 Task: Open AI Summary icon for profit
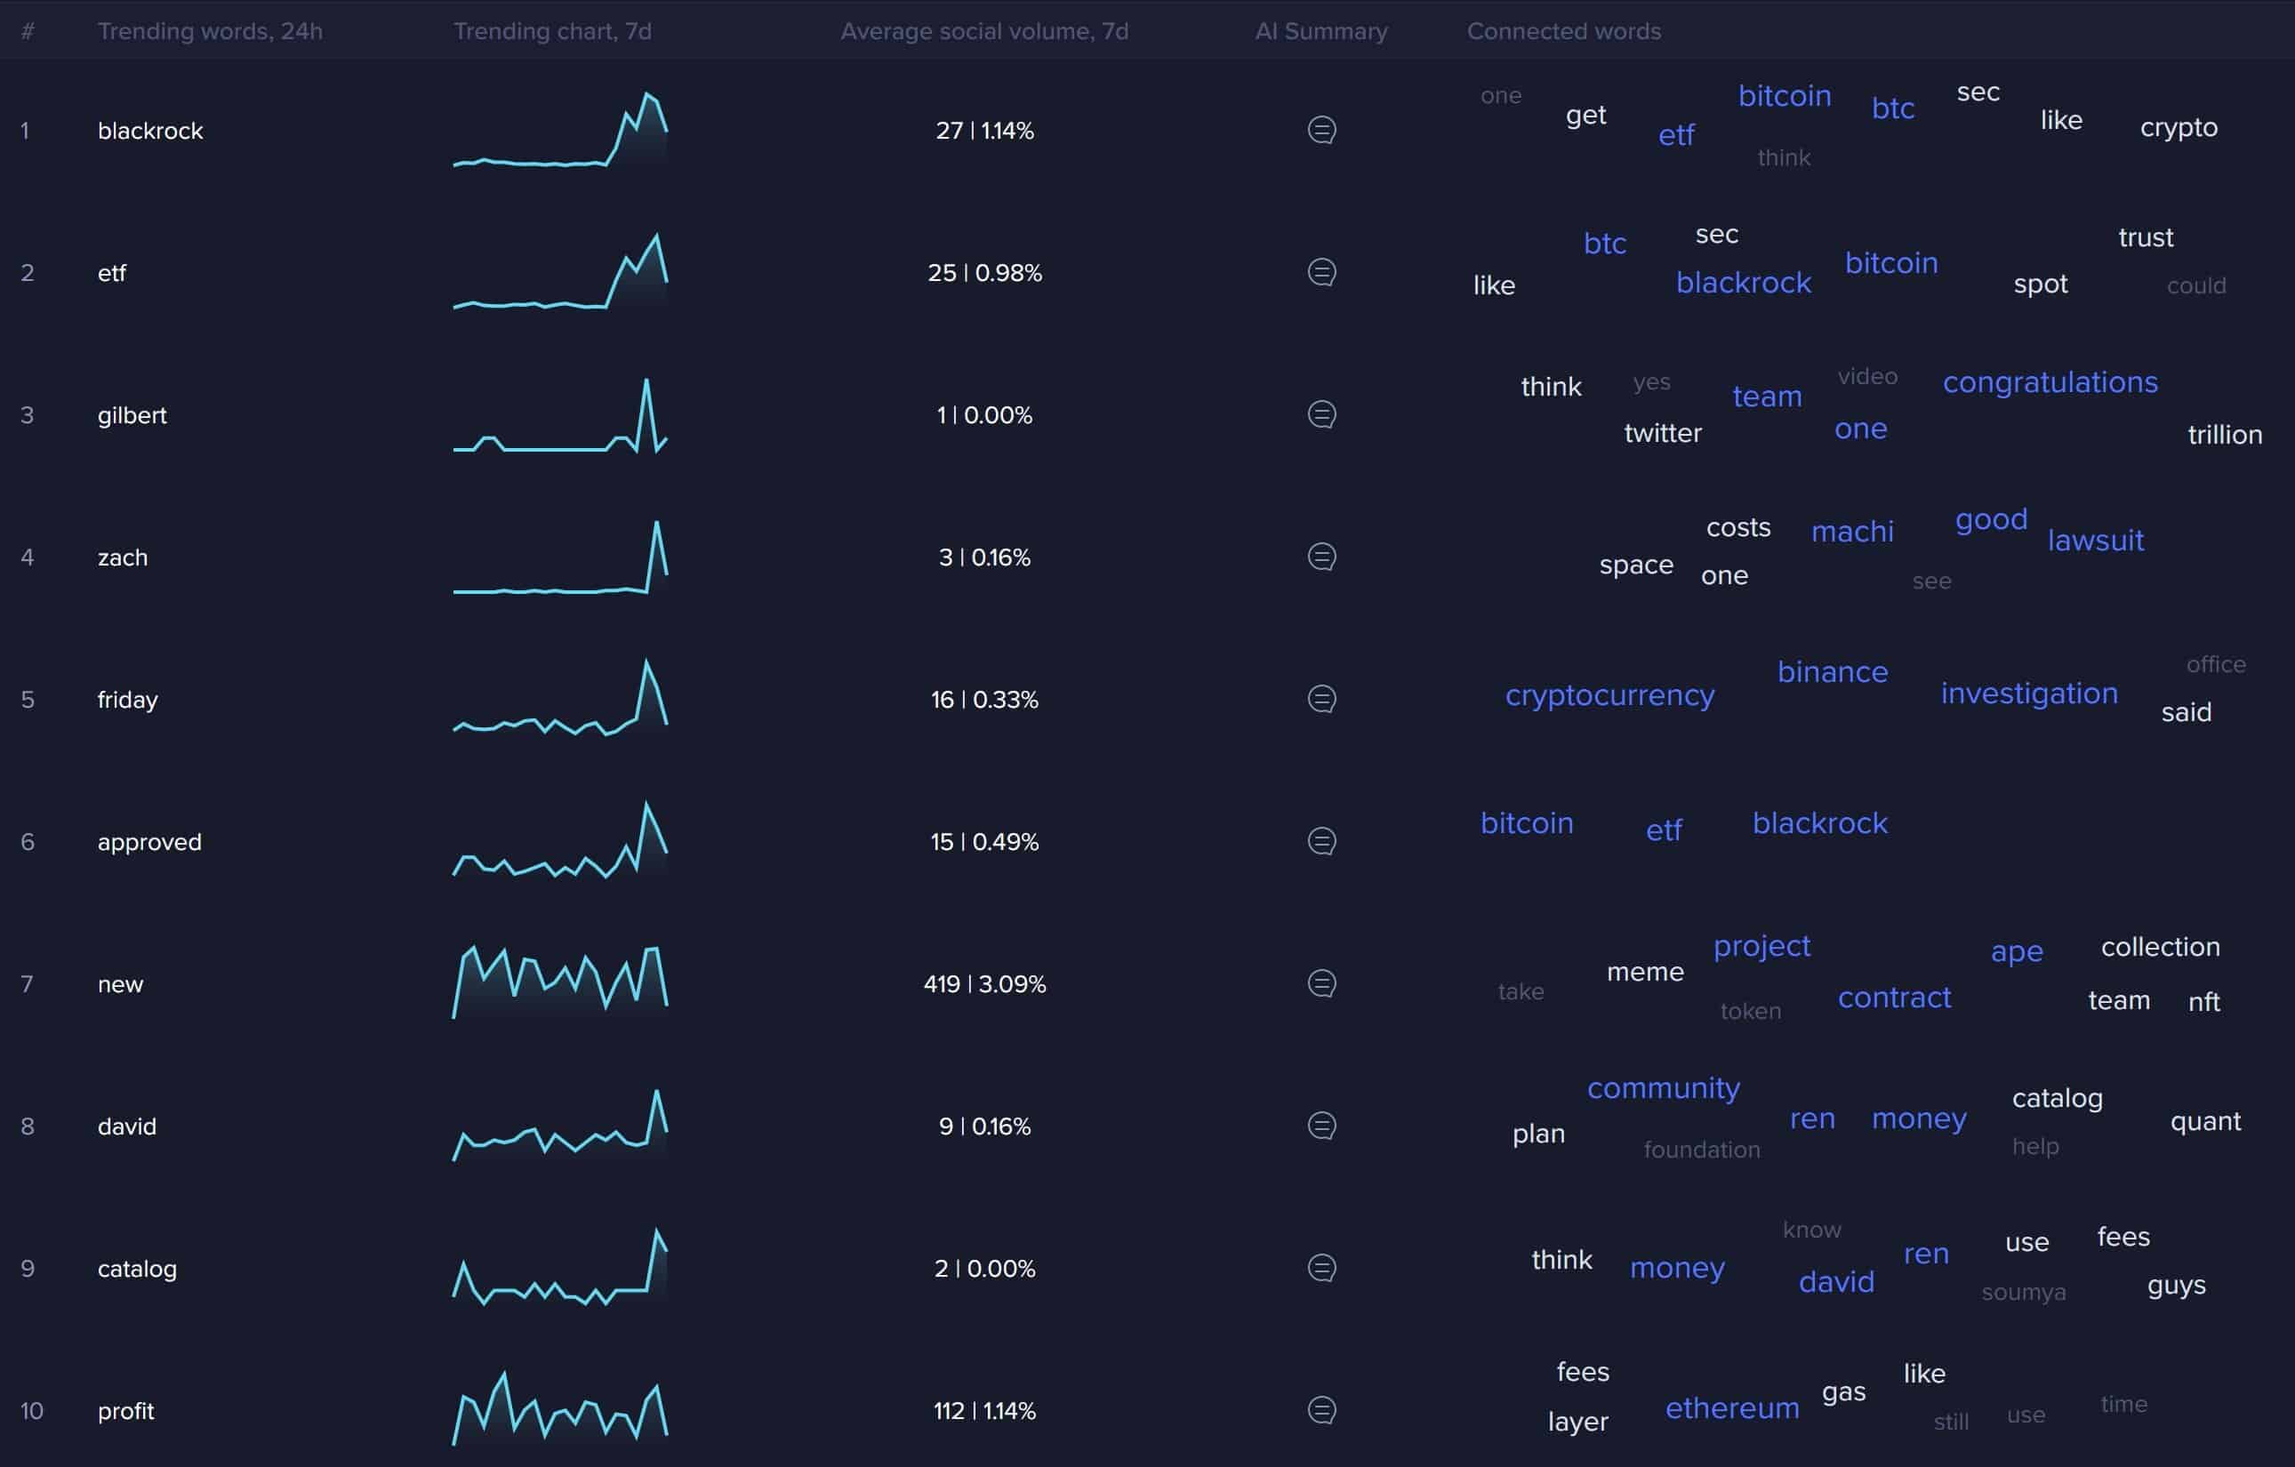1321,1410
